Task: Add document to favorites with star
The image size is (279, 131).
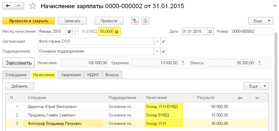Action: (x=33, y=6)
